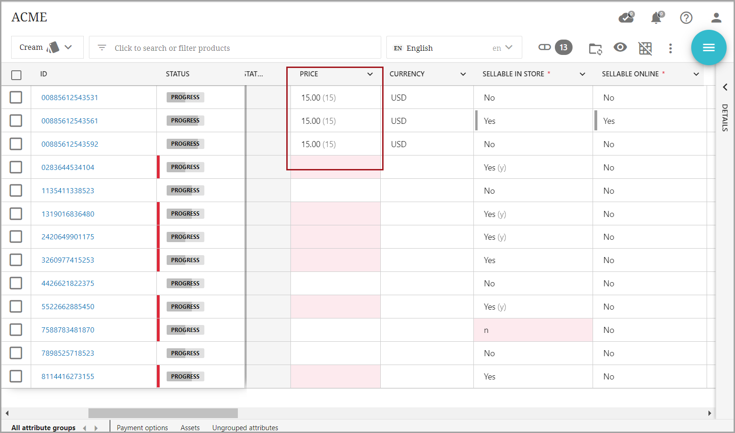Image resolution: width=735 pixels, height=433 pixels.
Task: Click the folder sync icon
Action: point(595,48)
